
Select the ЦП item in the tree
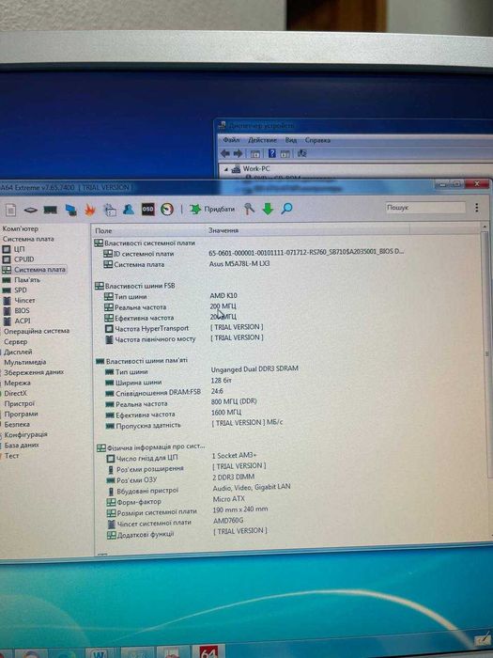(x=20, y=249)
